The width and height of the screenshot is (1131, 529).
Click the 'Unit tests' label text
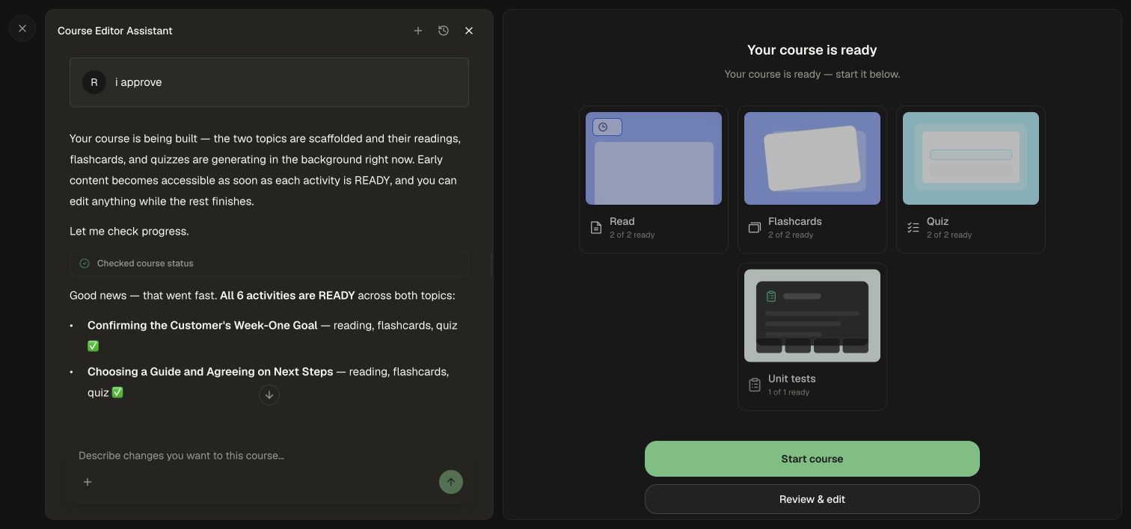pyautogui.click(x=792, y=378)
